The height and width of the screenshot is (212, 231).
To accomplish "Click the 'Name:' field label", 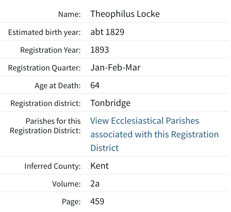I will coord(69,14).
